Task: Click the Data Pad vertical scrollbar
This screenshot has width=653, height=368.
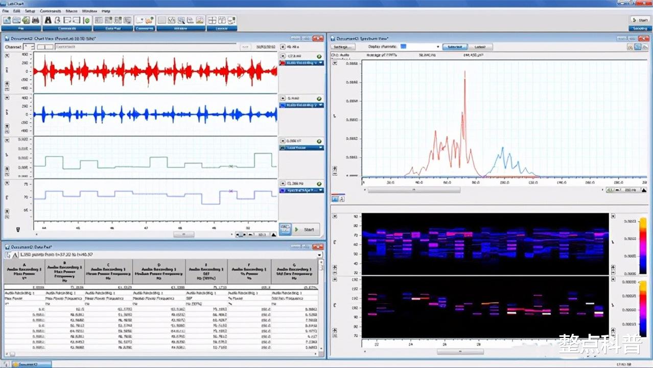Action: pyautogui.click(x=321, y=305)
